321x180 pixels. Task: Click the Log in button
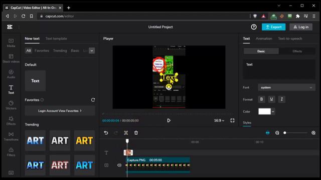(x=301, y=27)
